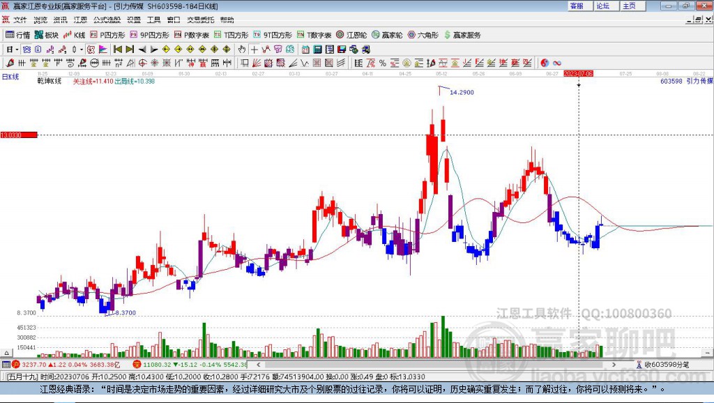Jump to the first bar icon
The height and width of the screenshot is (403, 714).
(117, 50)
